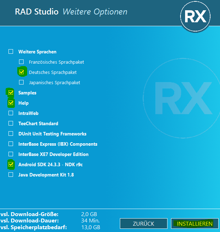Image resolution: width=220 pixels, height=232 pixels.
Task: Click 'InterBase Express (IBX) Components' label
Action: (x=58, y=144)
